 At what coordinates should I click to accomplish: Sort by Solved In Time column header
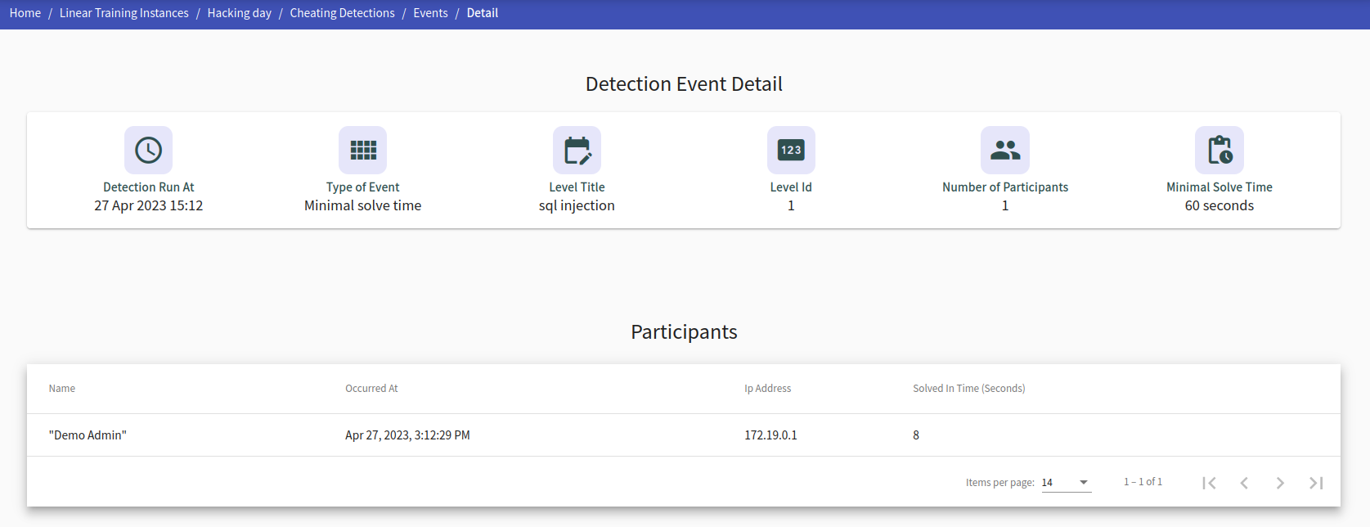point(969,389)
